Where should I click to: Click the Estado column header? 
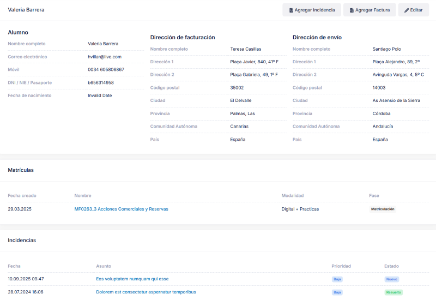click(391, 266)
